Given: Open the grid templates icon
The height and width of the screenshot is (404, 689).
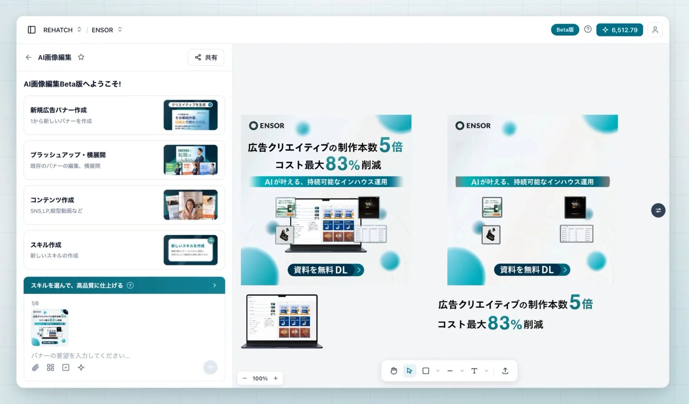Looking at the screenshot, I should (51, 368).
